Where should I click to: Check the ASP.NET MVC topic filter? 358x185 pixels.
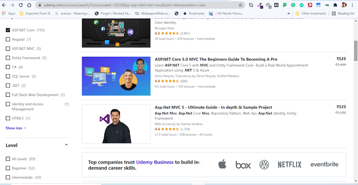tap(8, 48)
